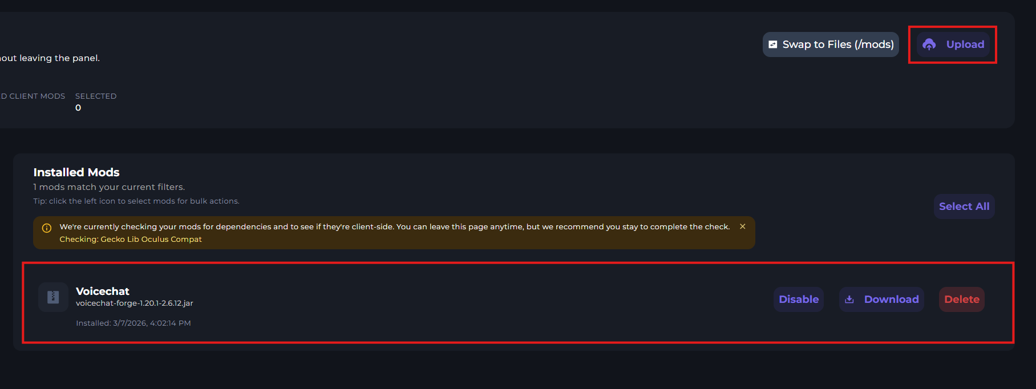Click the SELECTED count value
This screenshot has height=389, width=1036.
pos(78,108)
